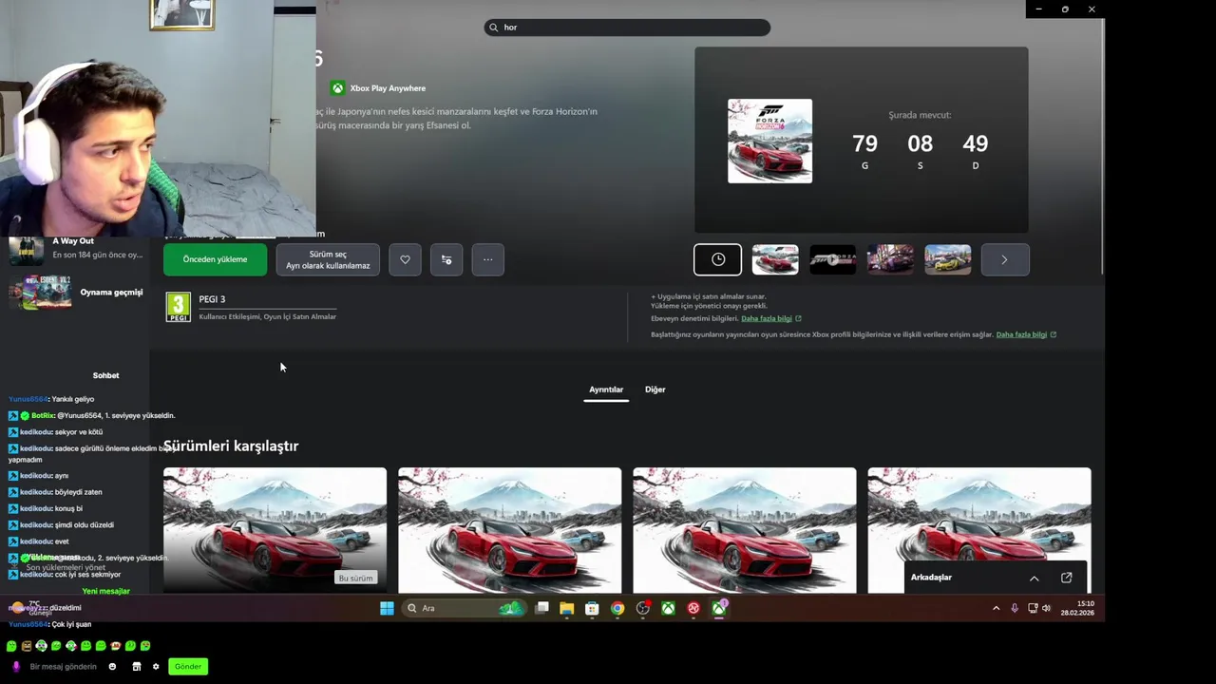Open network status icon in system tray
The height and width of the screenshot is (684, 1216).
click(1033, 608)
